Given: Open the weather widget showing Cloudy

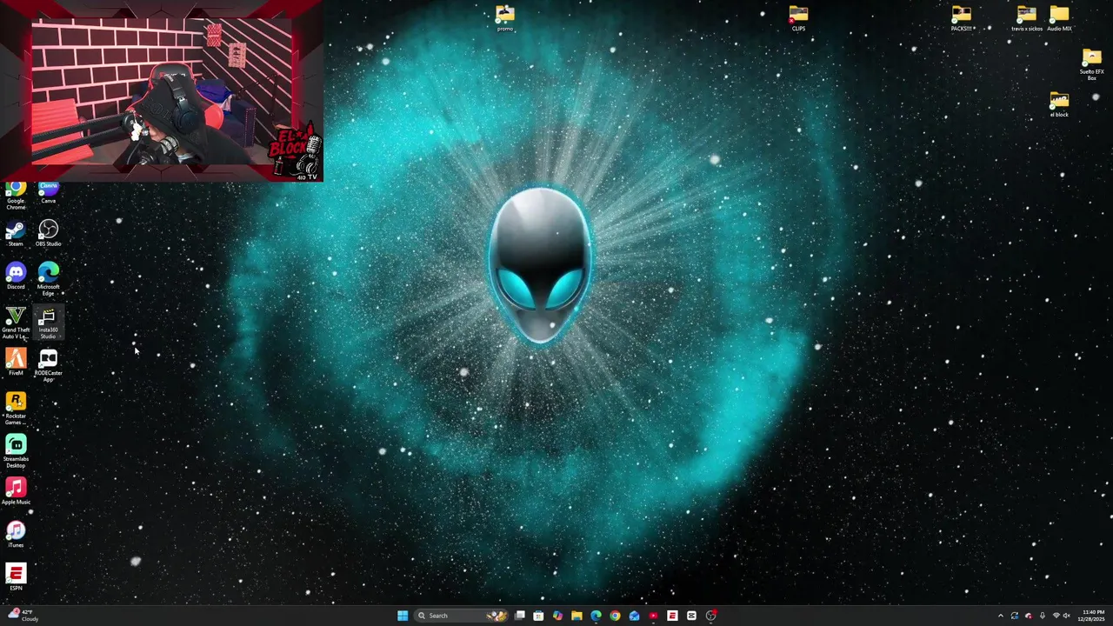Looking at the screenshot, I should click(23, 616).
